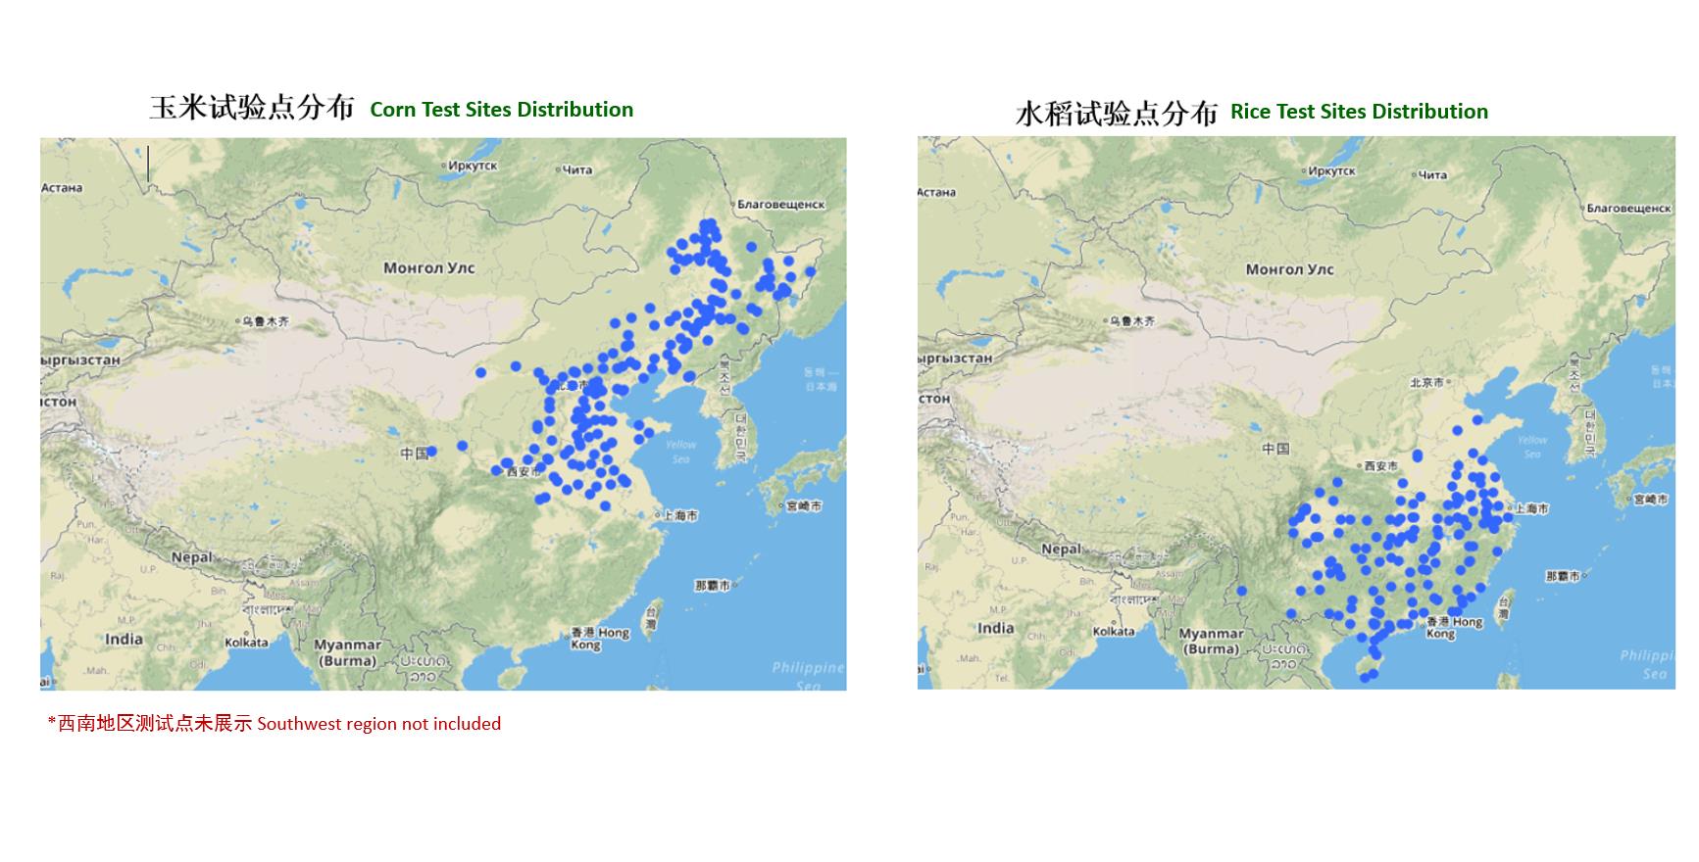
Task: Click Иркутск label on the rice map
Action: click(1330, 170)
